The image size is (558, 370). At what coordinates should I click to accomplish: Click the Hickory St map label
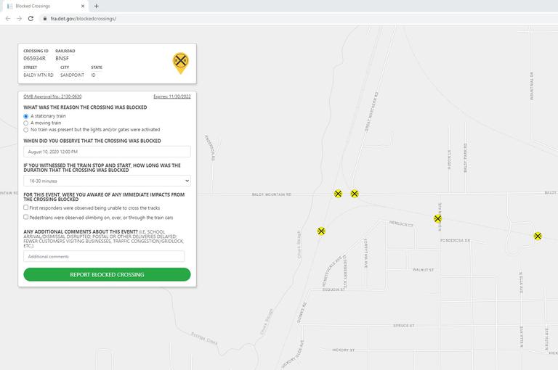pyautogui.click(x=344, y=350)
